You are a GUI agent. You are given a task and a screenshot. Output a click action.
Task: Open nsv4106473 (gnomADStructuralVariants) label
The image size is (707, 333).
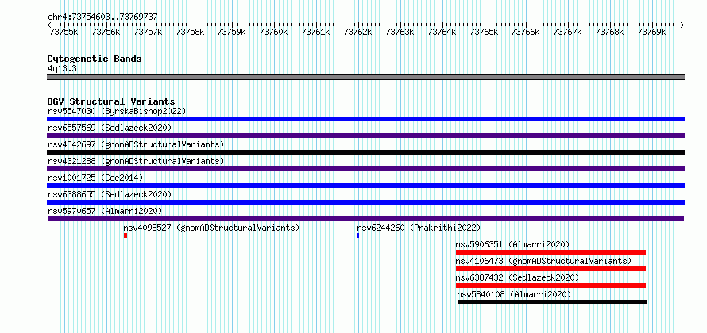click(x=543, y=261)
